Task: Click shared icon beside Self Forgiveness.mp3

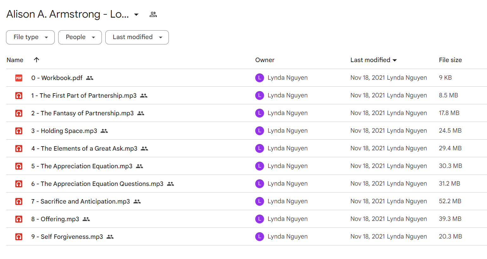Action: pos(110,237)
